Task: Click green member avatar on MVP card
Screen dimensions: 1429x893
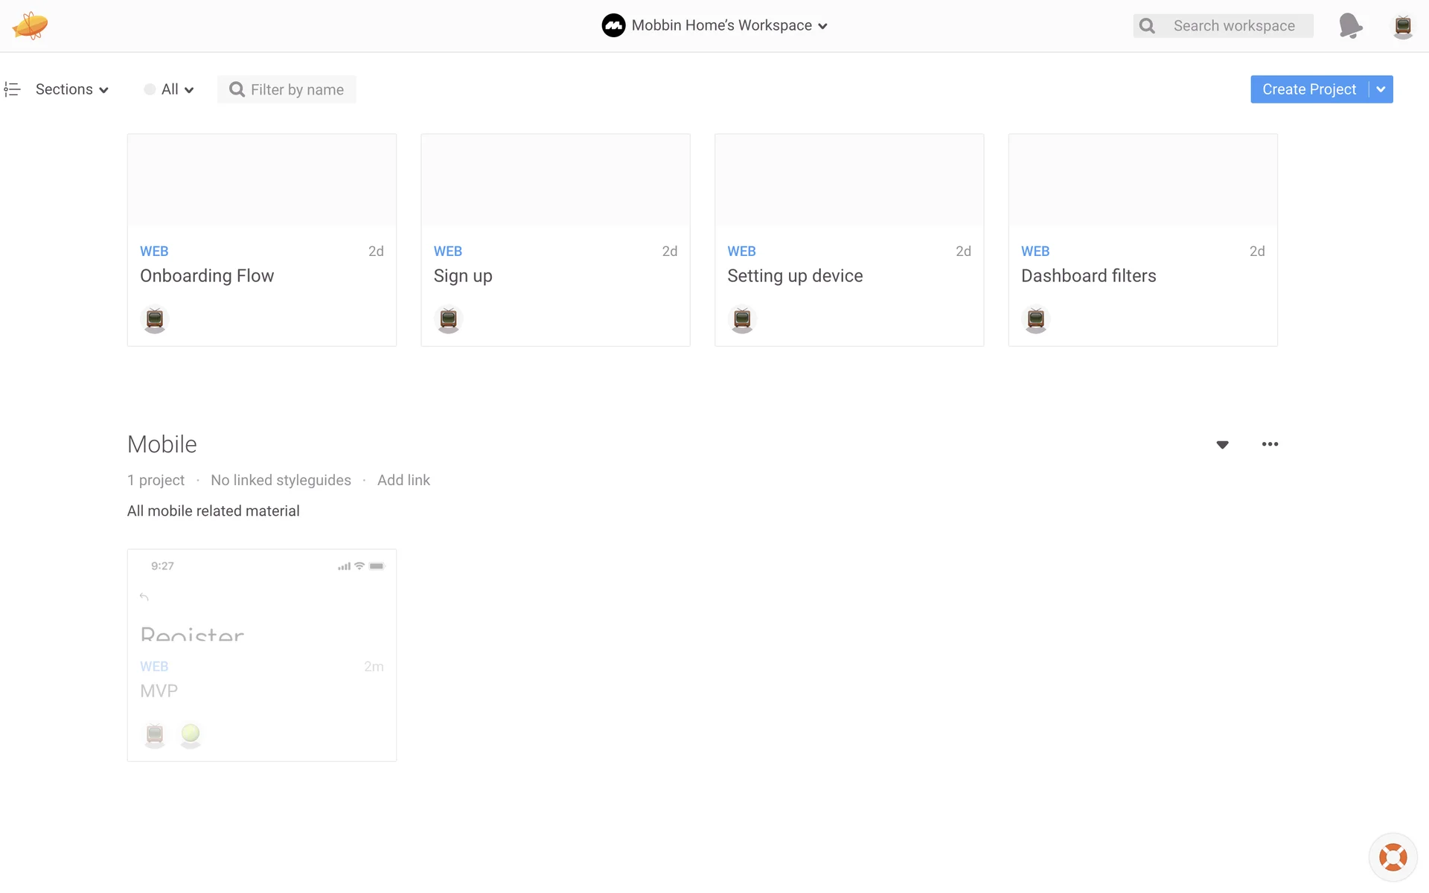Action: 191,734
